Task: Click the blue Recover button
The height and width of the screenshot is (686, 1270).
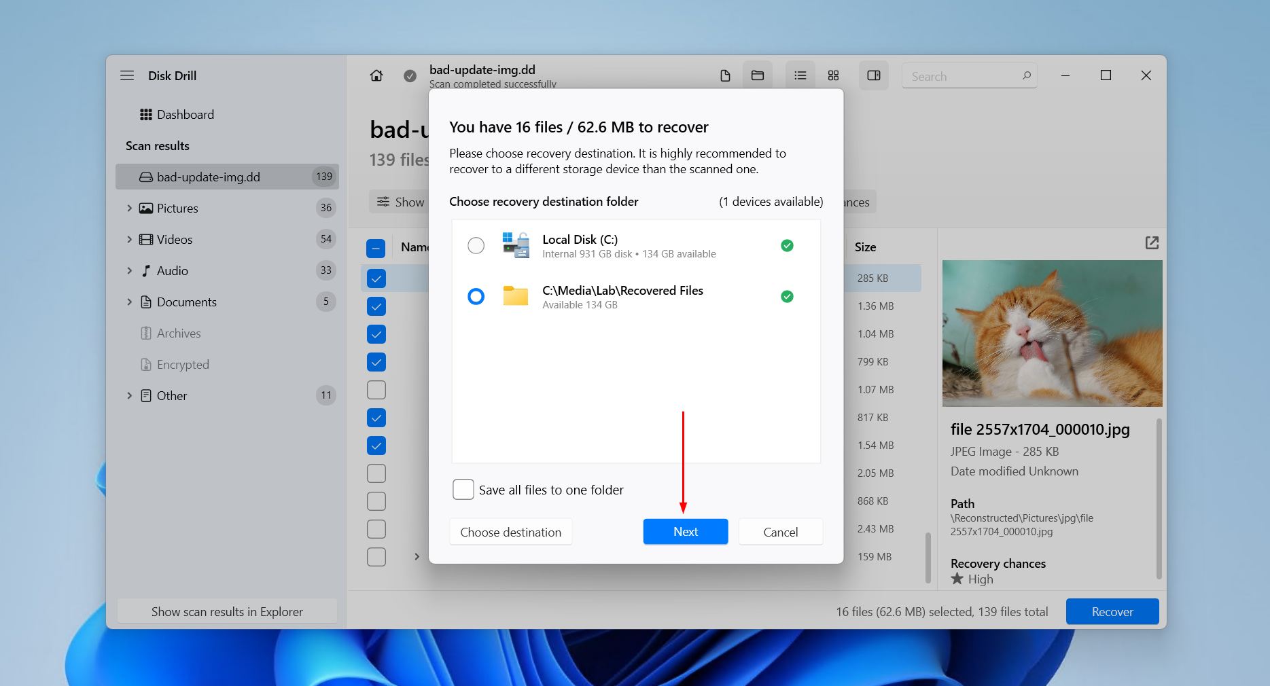Action: pyautogui.click(x=1112, y=611)
